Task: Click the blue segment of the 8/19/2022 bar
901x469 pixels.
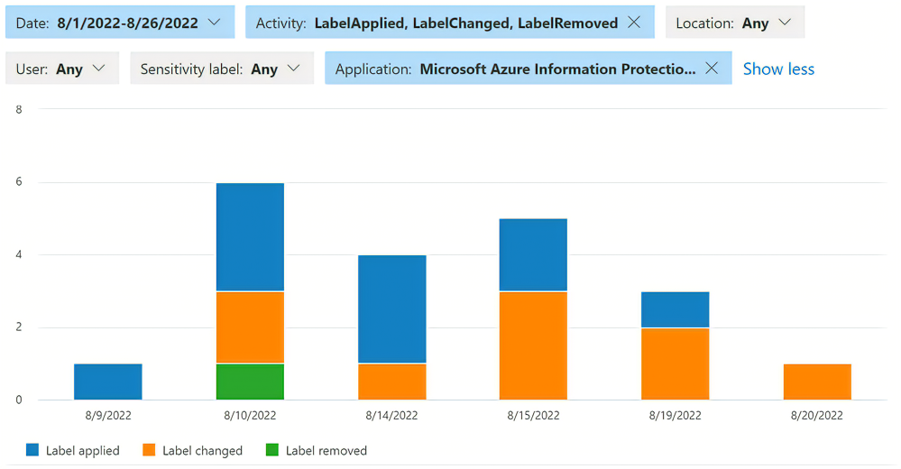Action: point(676,309)
